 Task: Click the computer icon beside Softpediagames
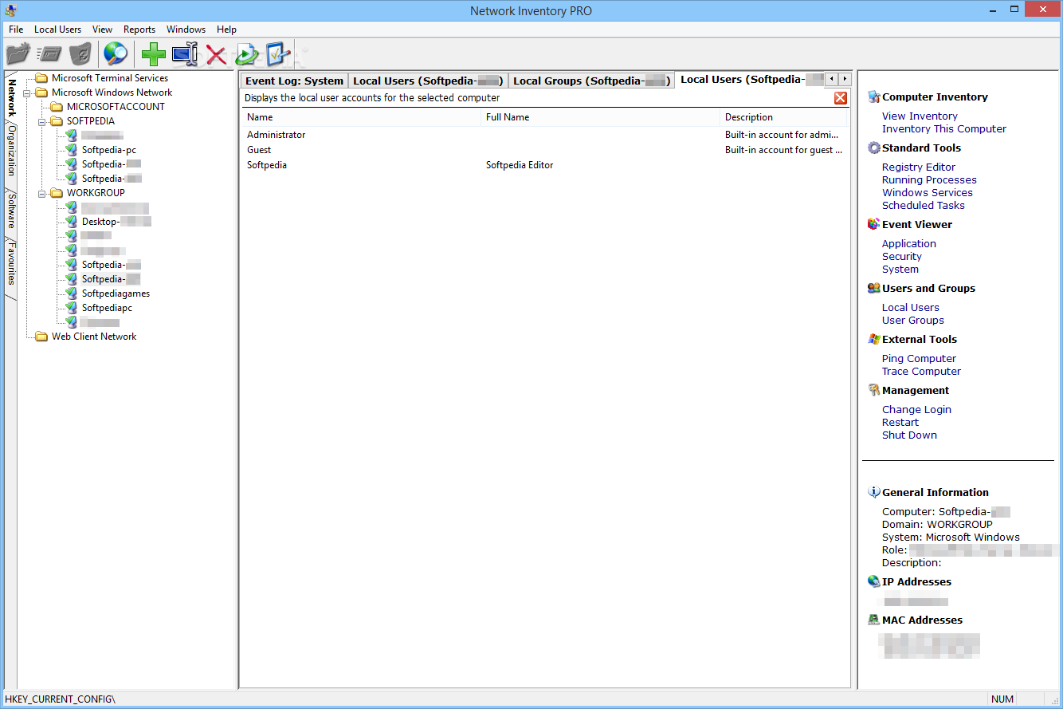(72, 293)
